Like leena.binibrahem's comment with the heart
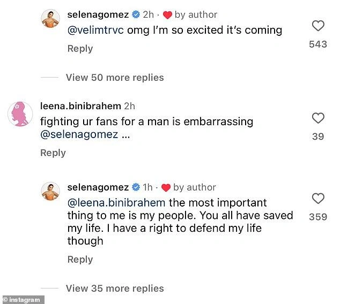 pos(318,118)
